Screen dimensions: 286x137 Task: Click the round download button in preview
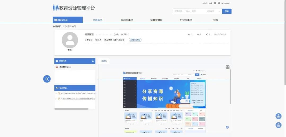coord(227,127)
